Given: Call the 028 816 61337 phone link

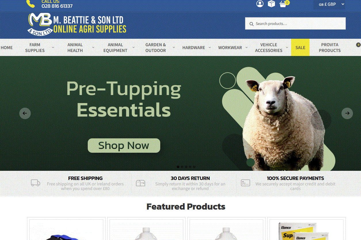Looking at the screenshot, I should (57, 6).
